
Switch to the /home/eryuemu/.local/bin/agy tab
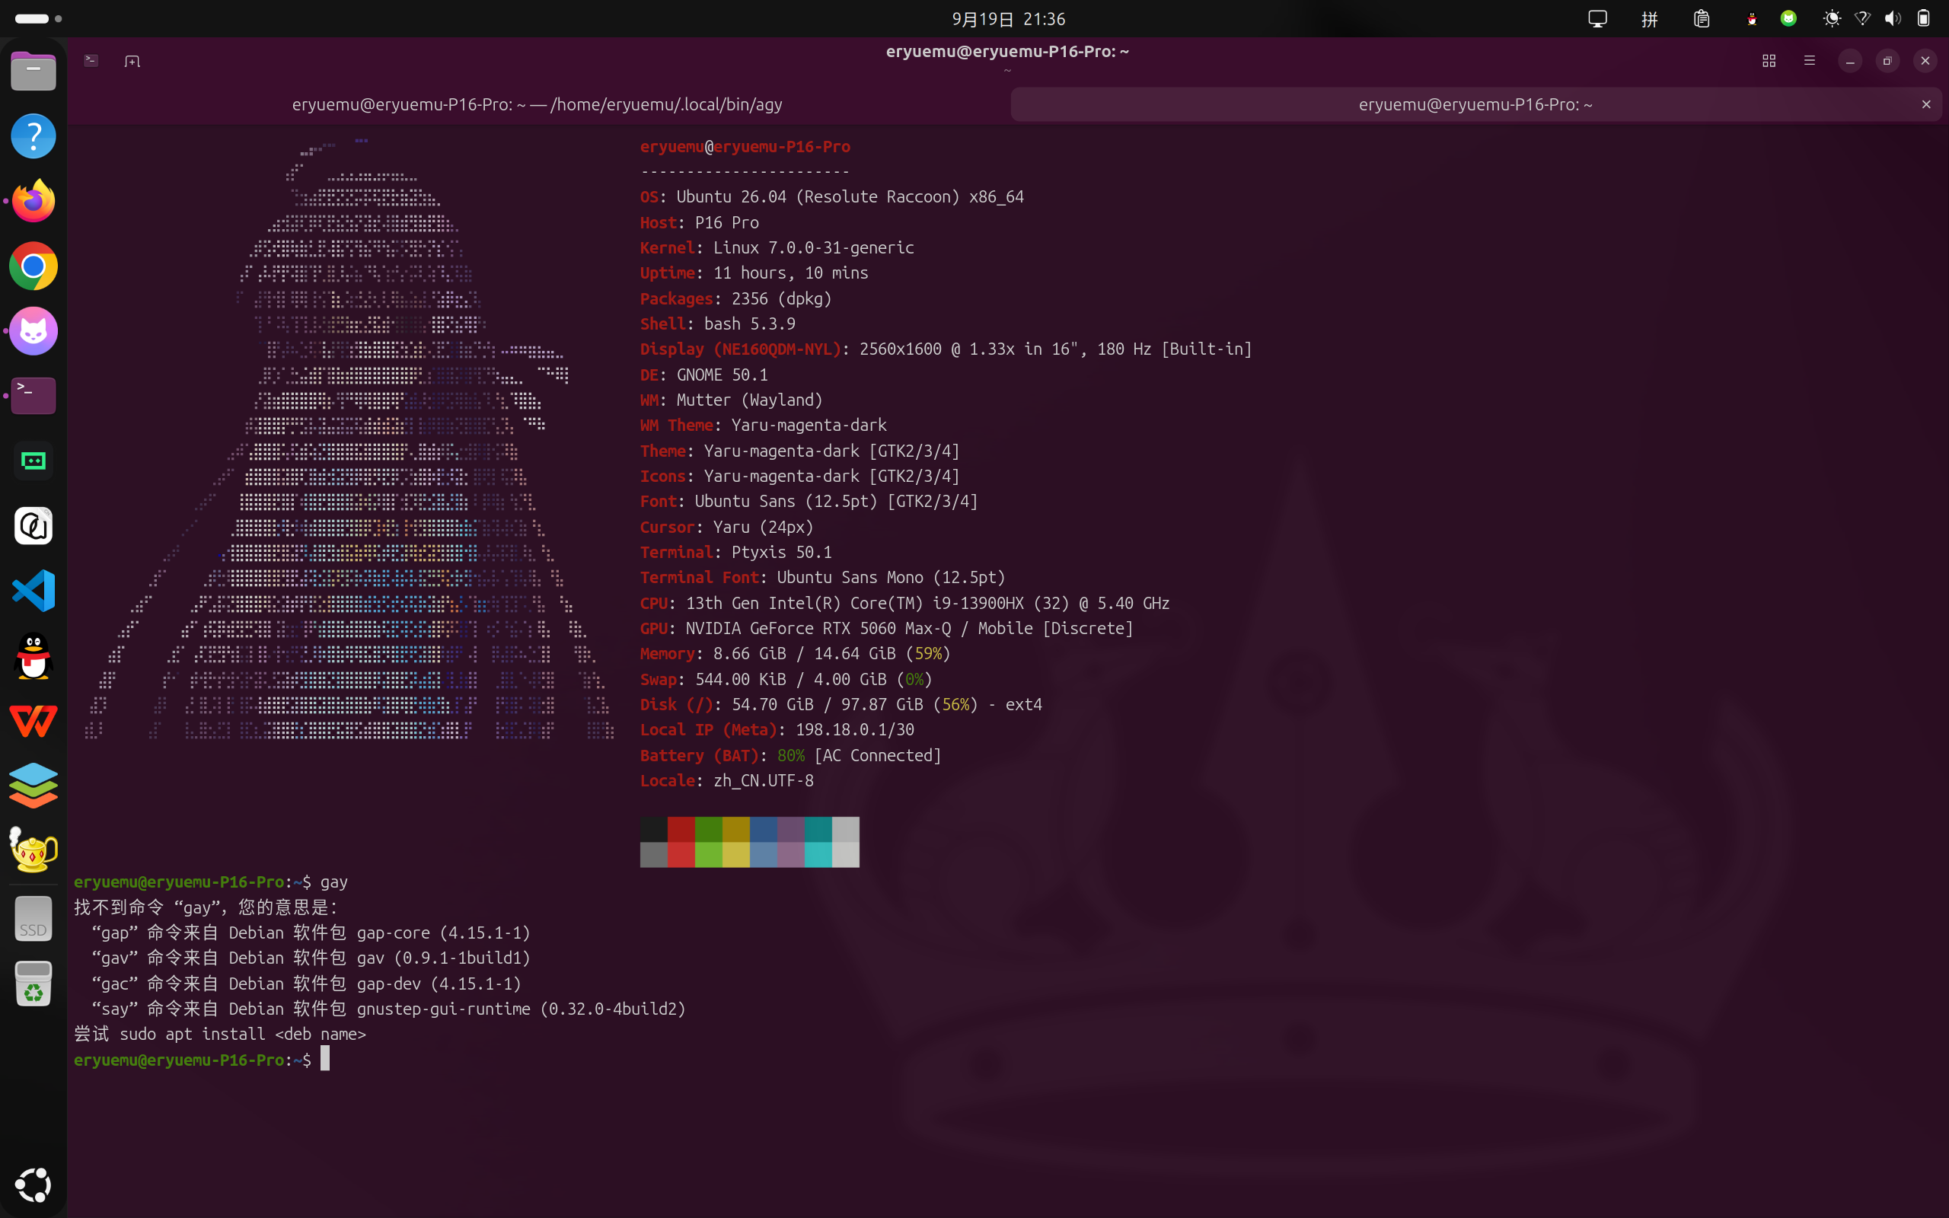[537, 104]
